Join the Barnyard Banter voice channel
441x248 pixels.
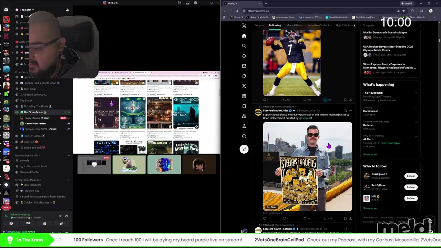(30, 172)
